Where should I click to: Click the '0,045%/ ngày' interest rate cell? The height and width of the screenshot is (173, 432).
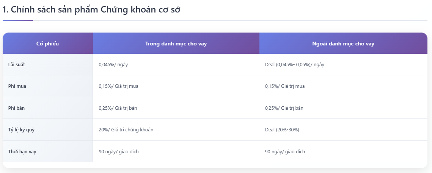[113, 65]
